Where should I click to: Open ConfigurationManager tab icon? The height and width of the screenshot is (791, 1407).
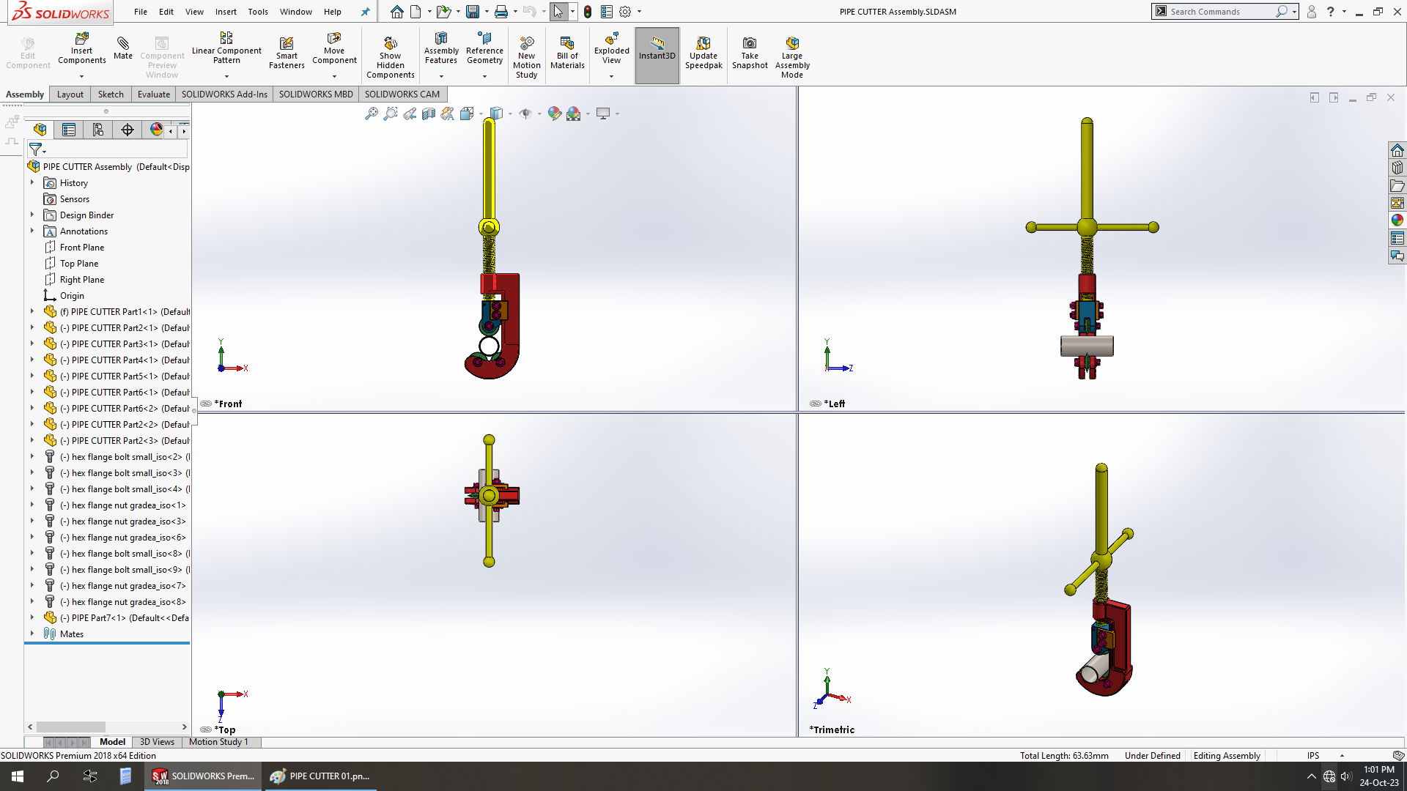[x=98, y=130]
